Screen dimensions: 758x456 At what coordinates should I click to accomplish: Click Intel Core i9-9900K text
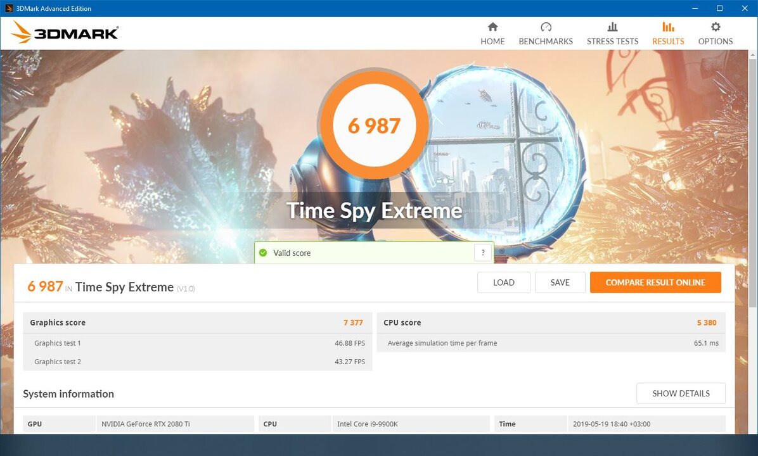click(368, 424)
